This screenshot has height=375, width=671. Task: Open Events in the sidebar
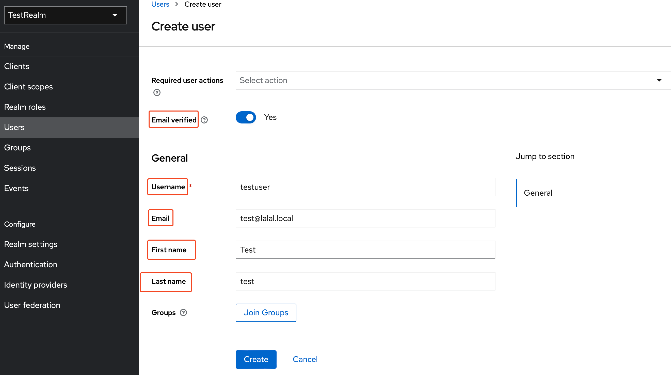click(x=70, y=188)
